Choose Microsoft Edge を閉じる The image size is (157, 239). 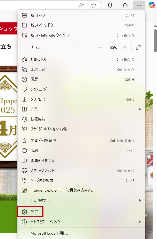[81, 233]
